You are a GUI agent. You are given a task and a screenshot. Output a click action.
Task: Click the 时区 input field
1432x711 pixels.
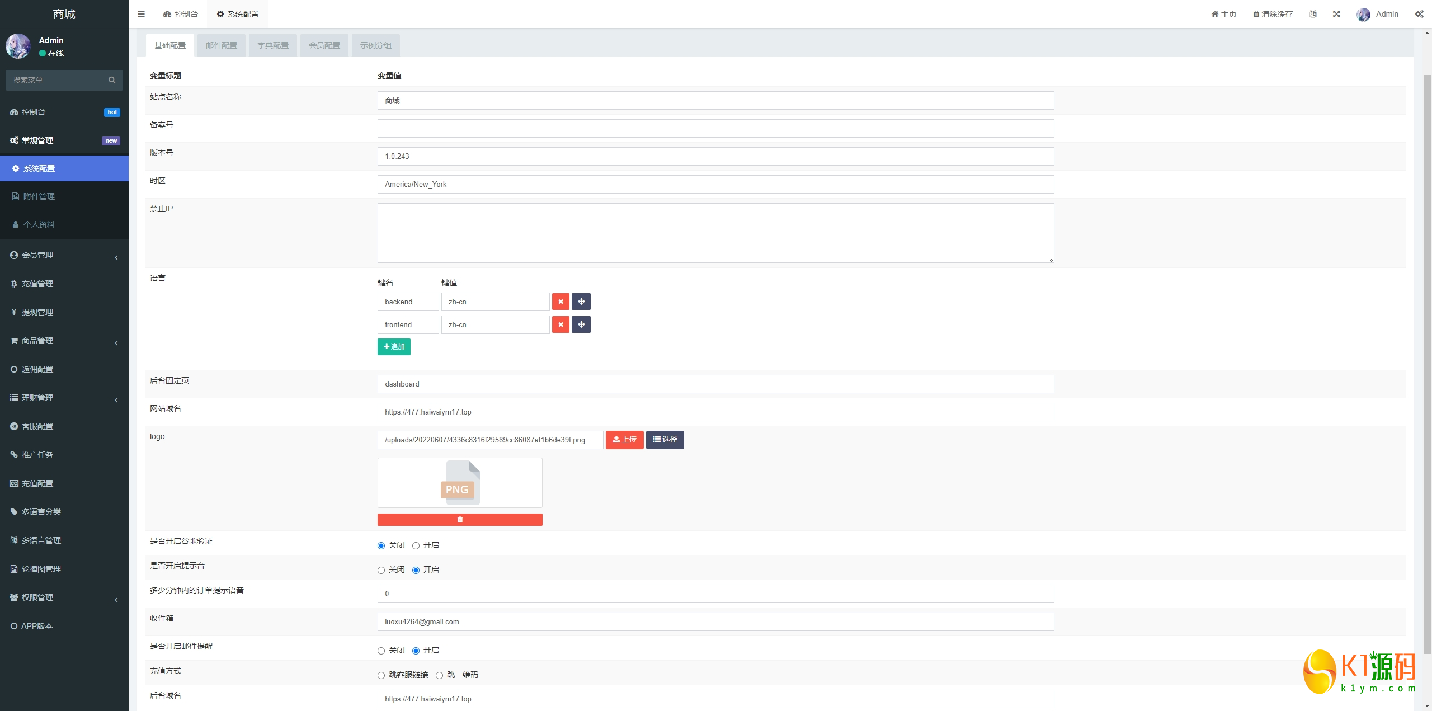coord(715,184)
